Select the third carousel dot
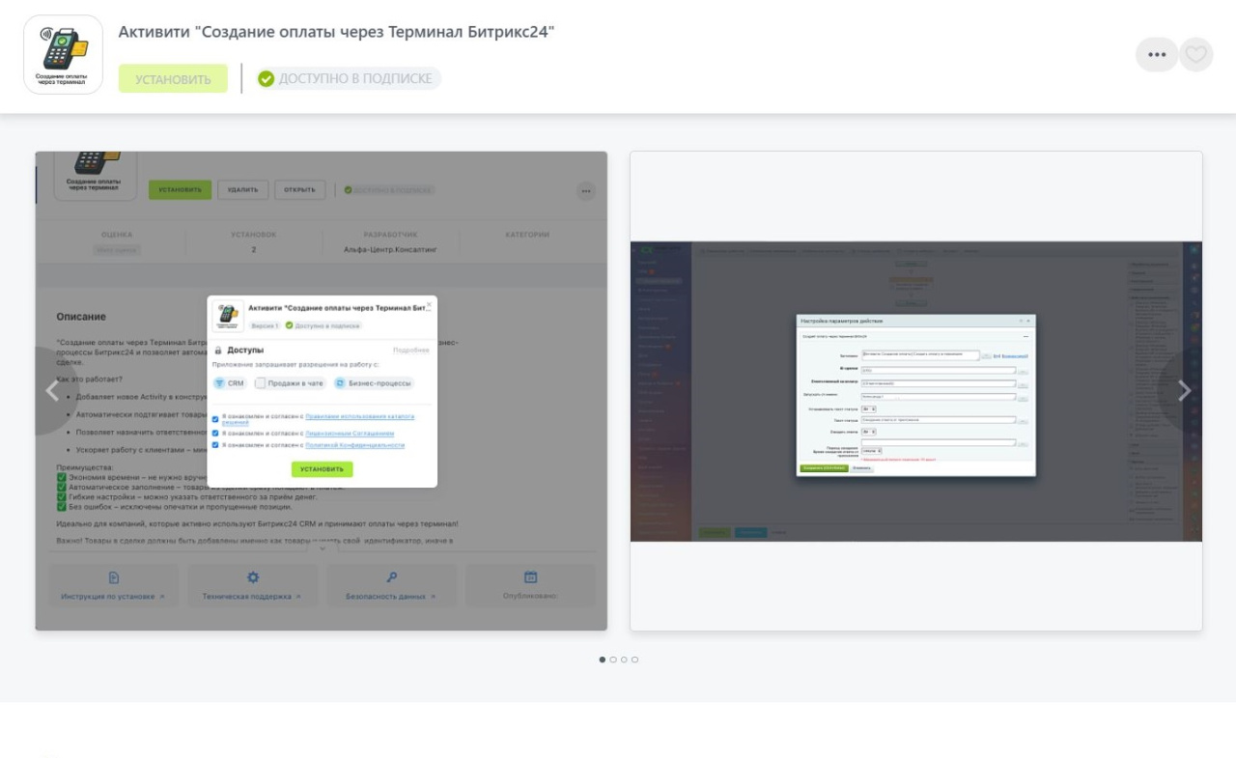1236x758 pixels. (624, 660)
